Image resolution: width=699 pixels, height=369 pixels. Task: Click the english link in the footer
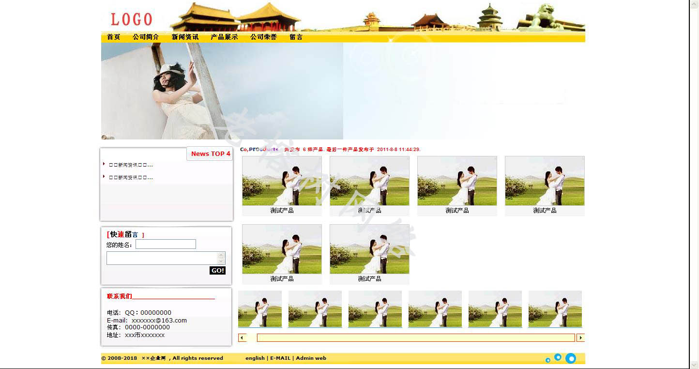click(x=255, y=358)
